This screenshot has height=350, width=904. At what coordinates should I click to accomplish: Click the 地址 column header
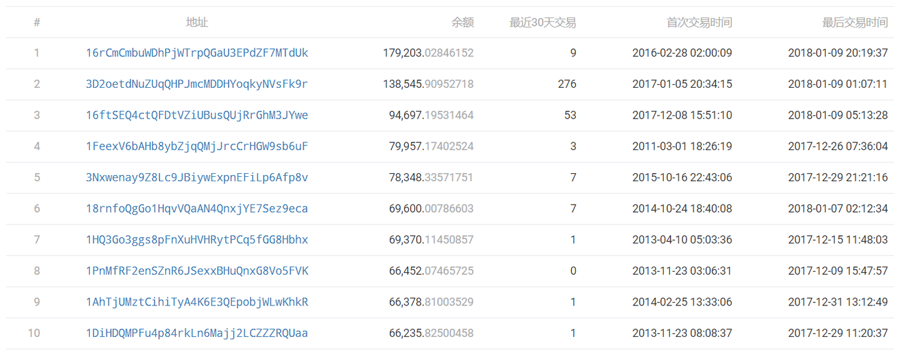(197, 23)
